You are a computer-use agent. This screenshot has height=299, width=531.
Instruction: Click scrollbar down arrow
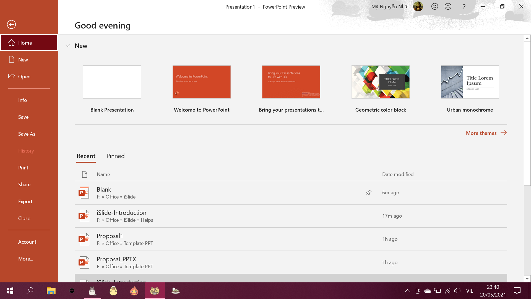click(x=527, y=279)
